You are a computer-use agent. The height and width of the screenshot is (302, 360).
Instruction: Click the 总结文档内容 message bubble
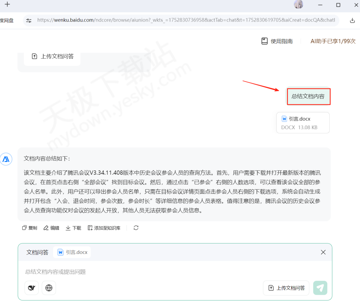[308, 97]
